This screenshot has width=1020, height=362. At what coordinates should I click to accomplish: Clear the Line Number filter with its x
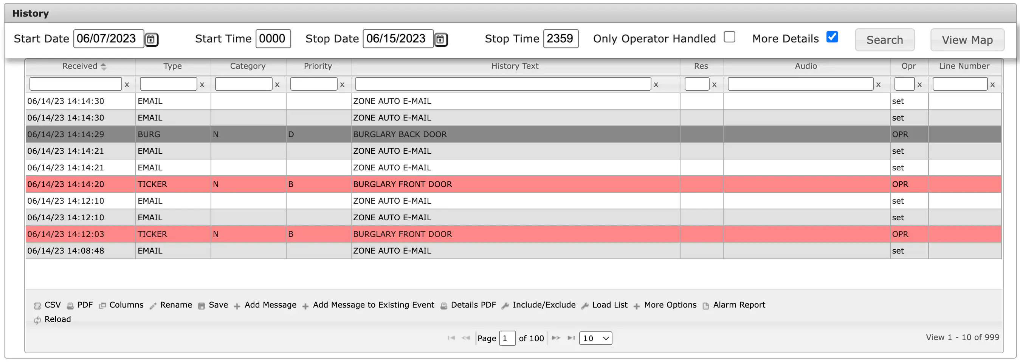pyautogui.click(x=992, y=84)
